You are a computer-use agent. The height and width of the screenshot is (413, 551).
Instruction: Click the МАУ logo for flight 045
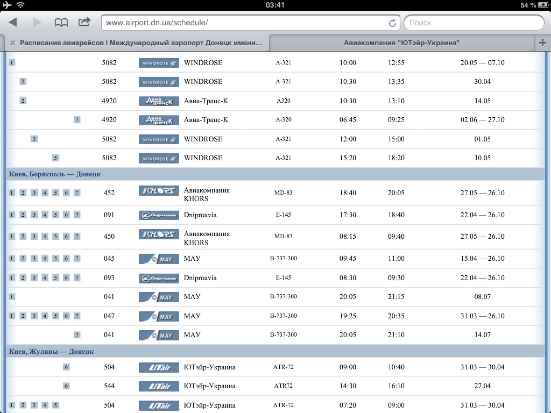159,259
